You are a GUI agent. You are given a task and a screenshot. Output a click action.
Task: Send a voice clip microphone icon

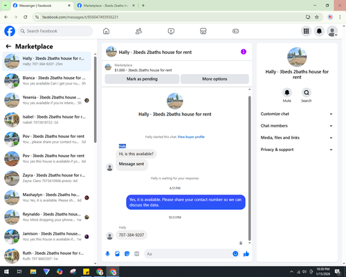(x=107, y=254)
